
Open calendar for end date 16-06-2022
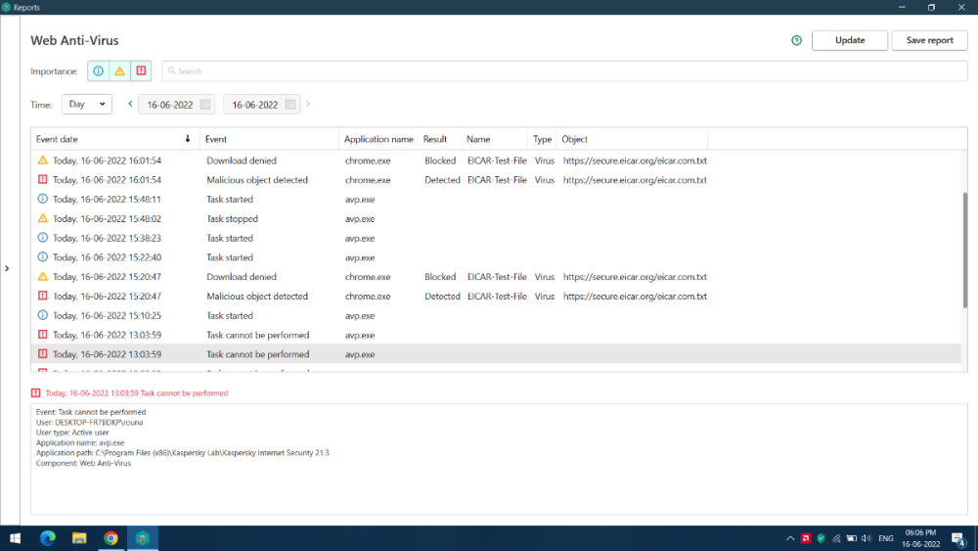pyautogui.click(x=290, y=105)
